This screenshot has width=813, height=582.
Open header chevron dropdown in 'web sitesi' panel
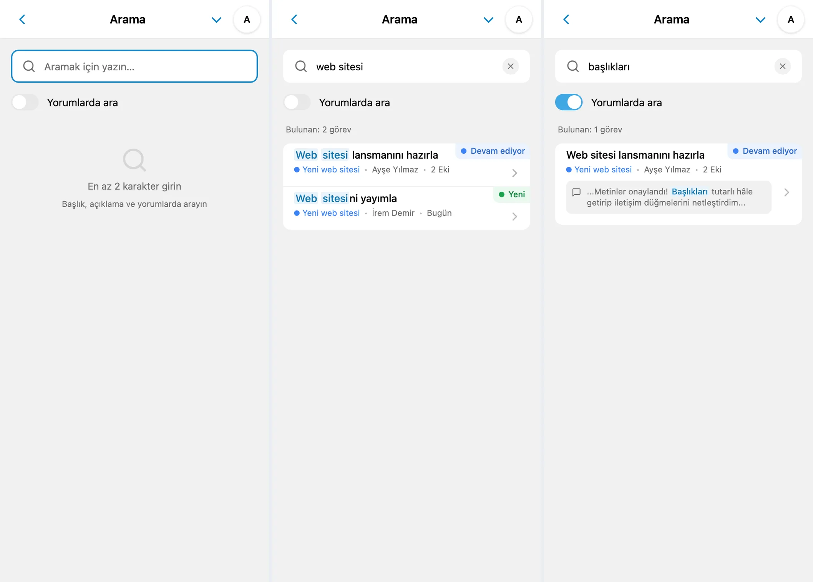coord(488,20)
